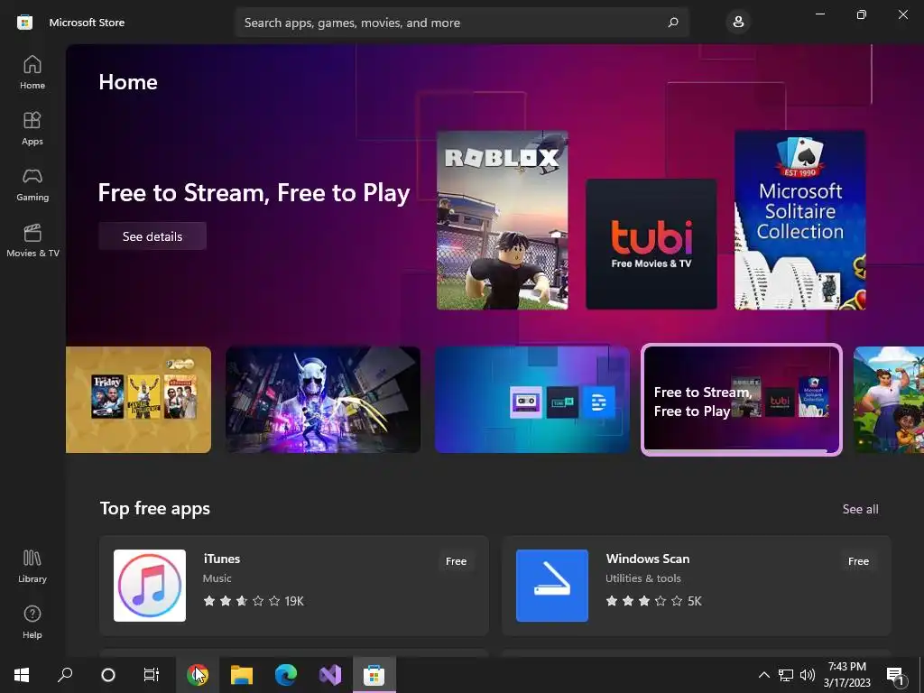Click the Free button for Windows Scan

tap(858, 561)
